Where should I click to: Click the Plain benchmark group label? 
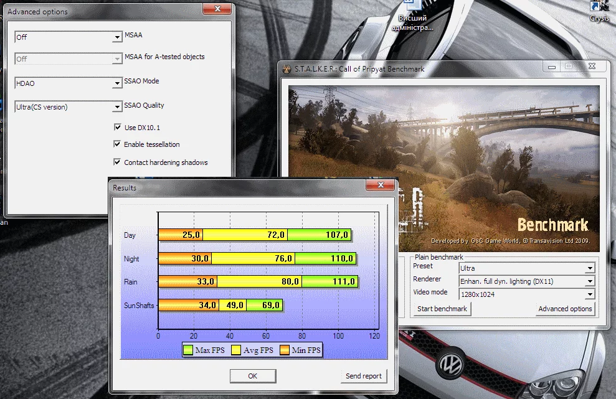pos(439,257)
